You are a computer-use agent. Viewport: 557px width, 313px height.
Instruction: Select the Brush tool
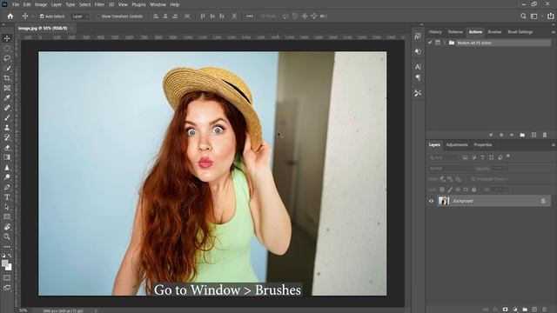(7, 118)
